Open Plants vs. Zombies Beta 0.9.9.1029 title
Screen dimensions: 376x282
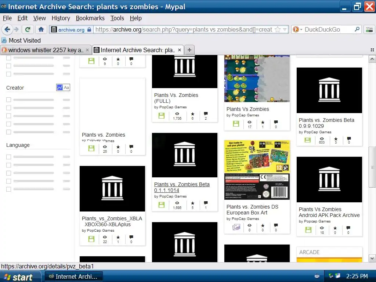326,123
